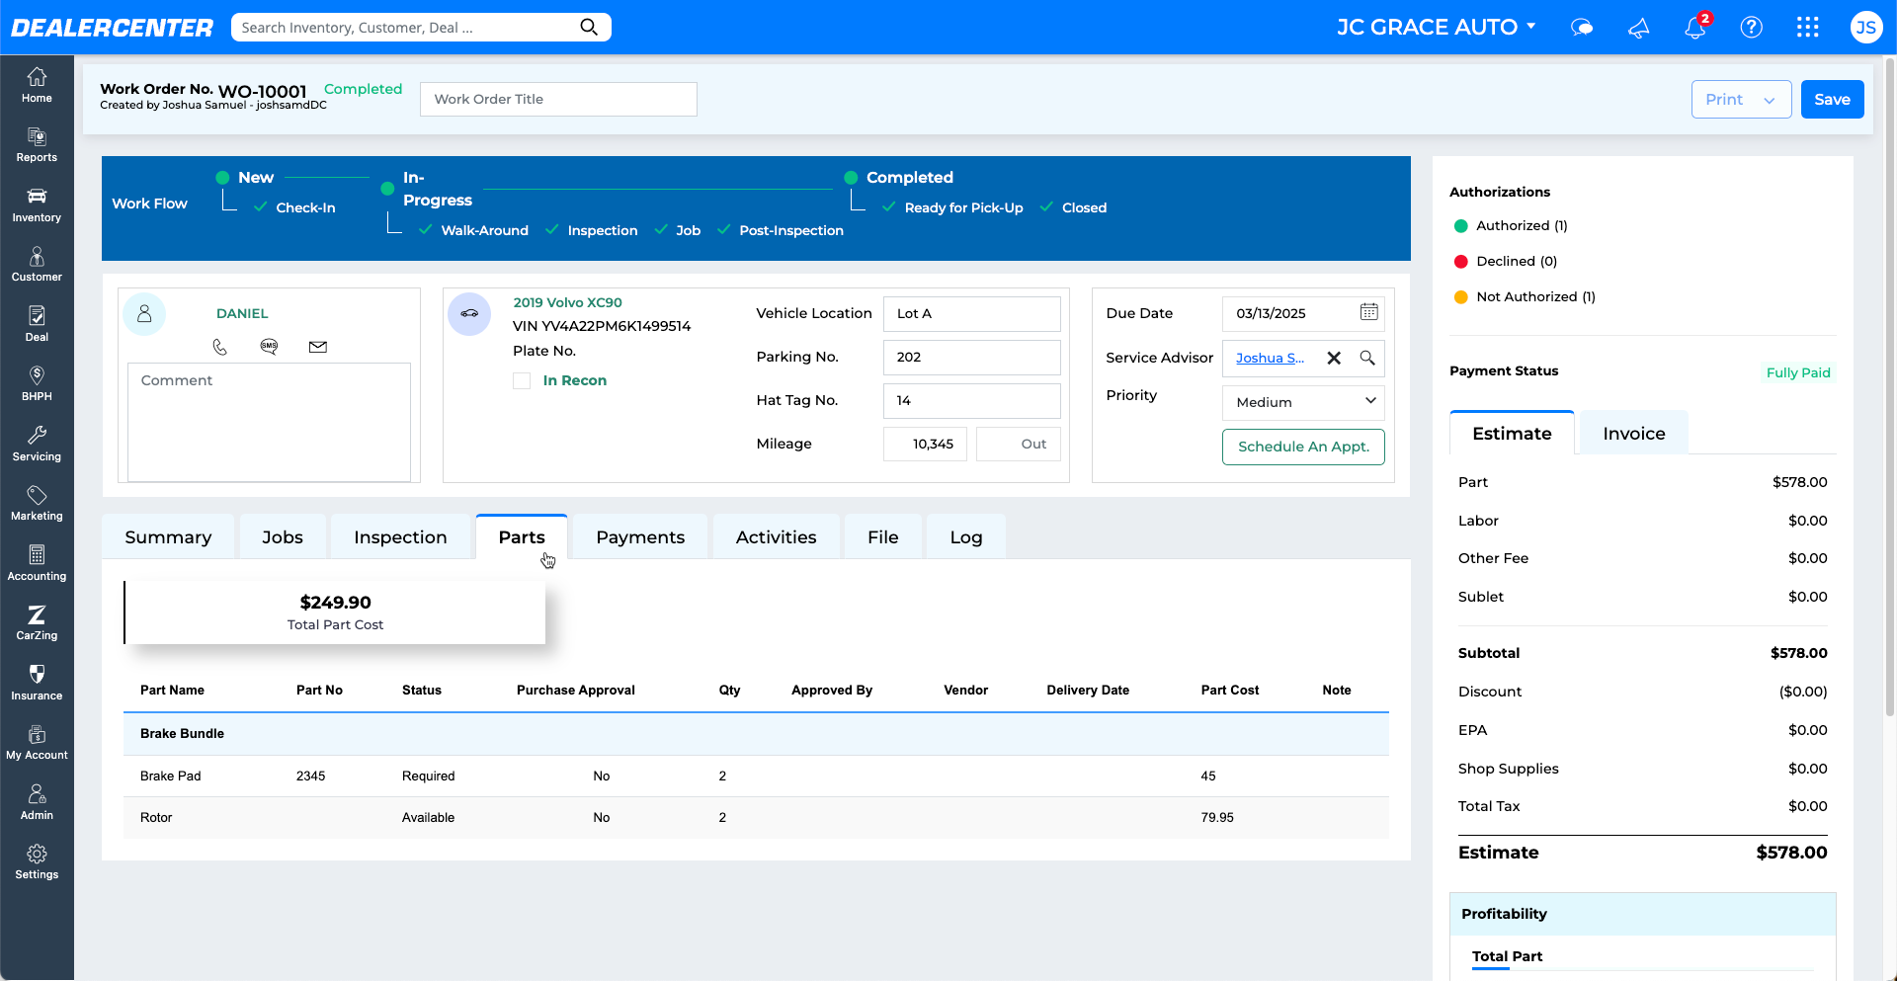Switch to the Jobs tab
Screen dimensions: 1897x981
click(x=283, y=536)
